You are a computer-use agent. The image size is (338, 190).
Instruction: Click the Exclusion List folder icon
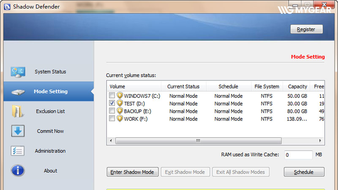click(x=17, y=111)
